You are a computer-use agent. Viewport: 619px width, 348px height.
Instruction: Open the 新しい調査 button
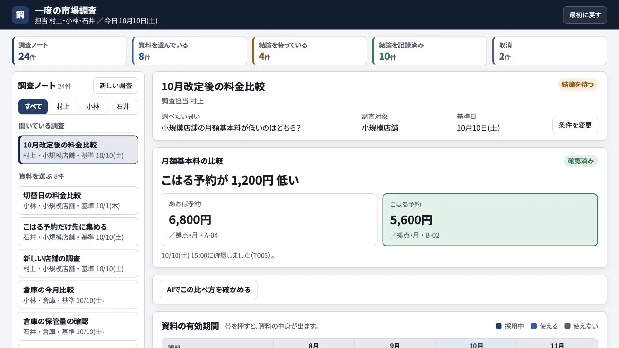pyautogui.click(x=116, y=86)
